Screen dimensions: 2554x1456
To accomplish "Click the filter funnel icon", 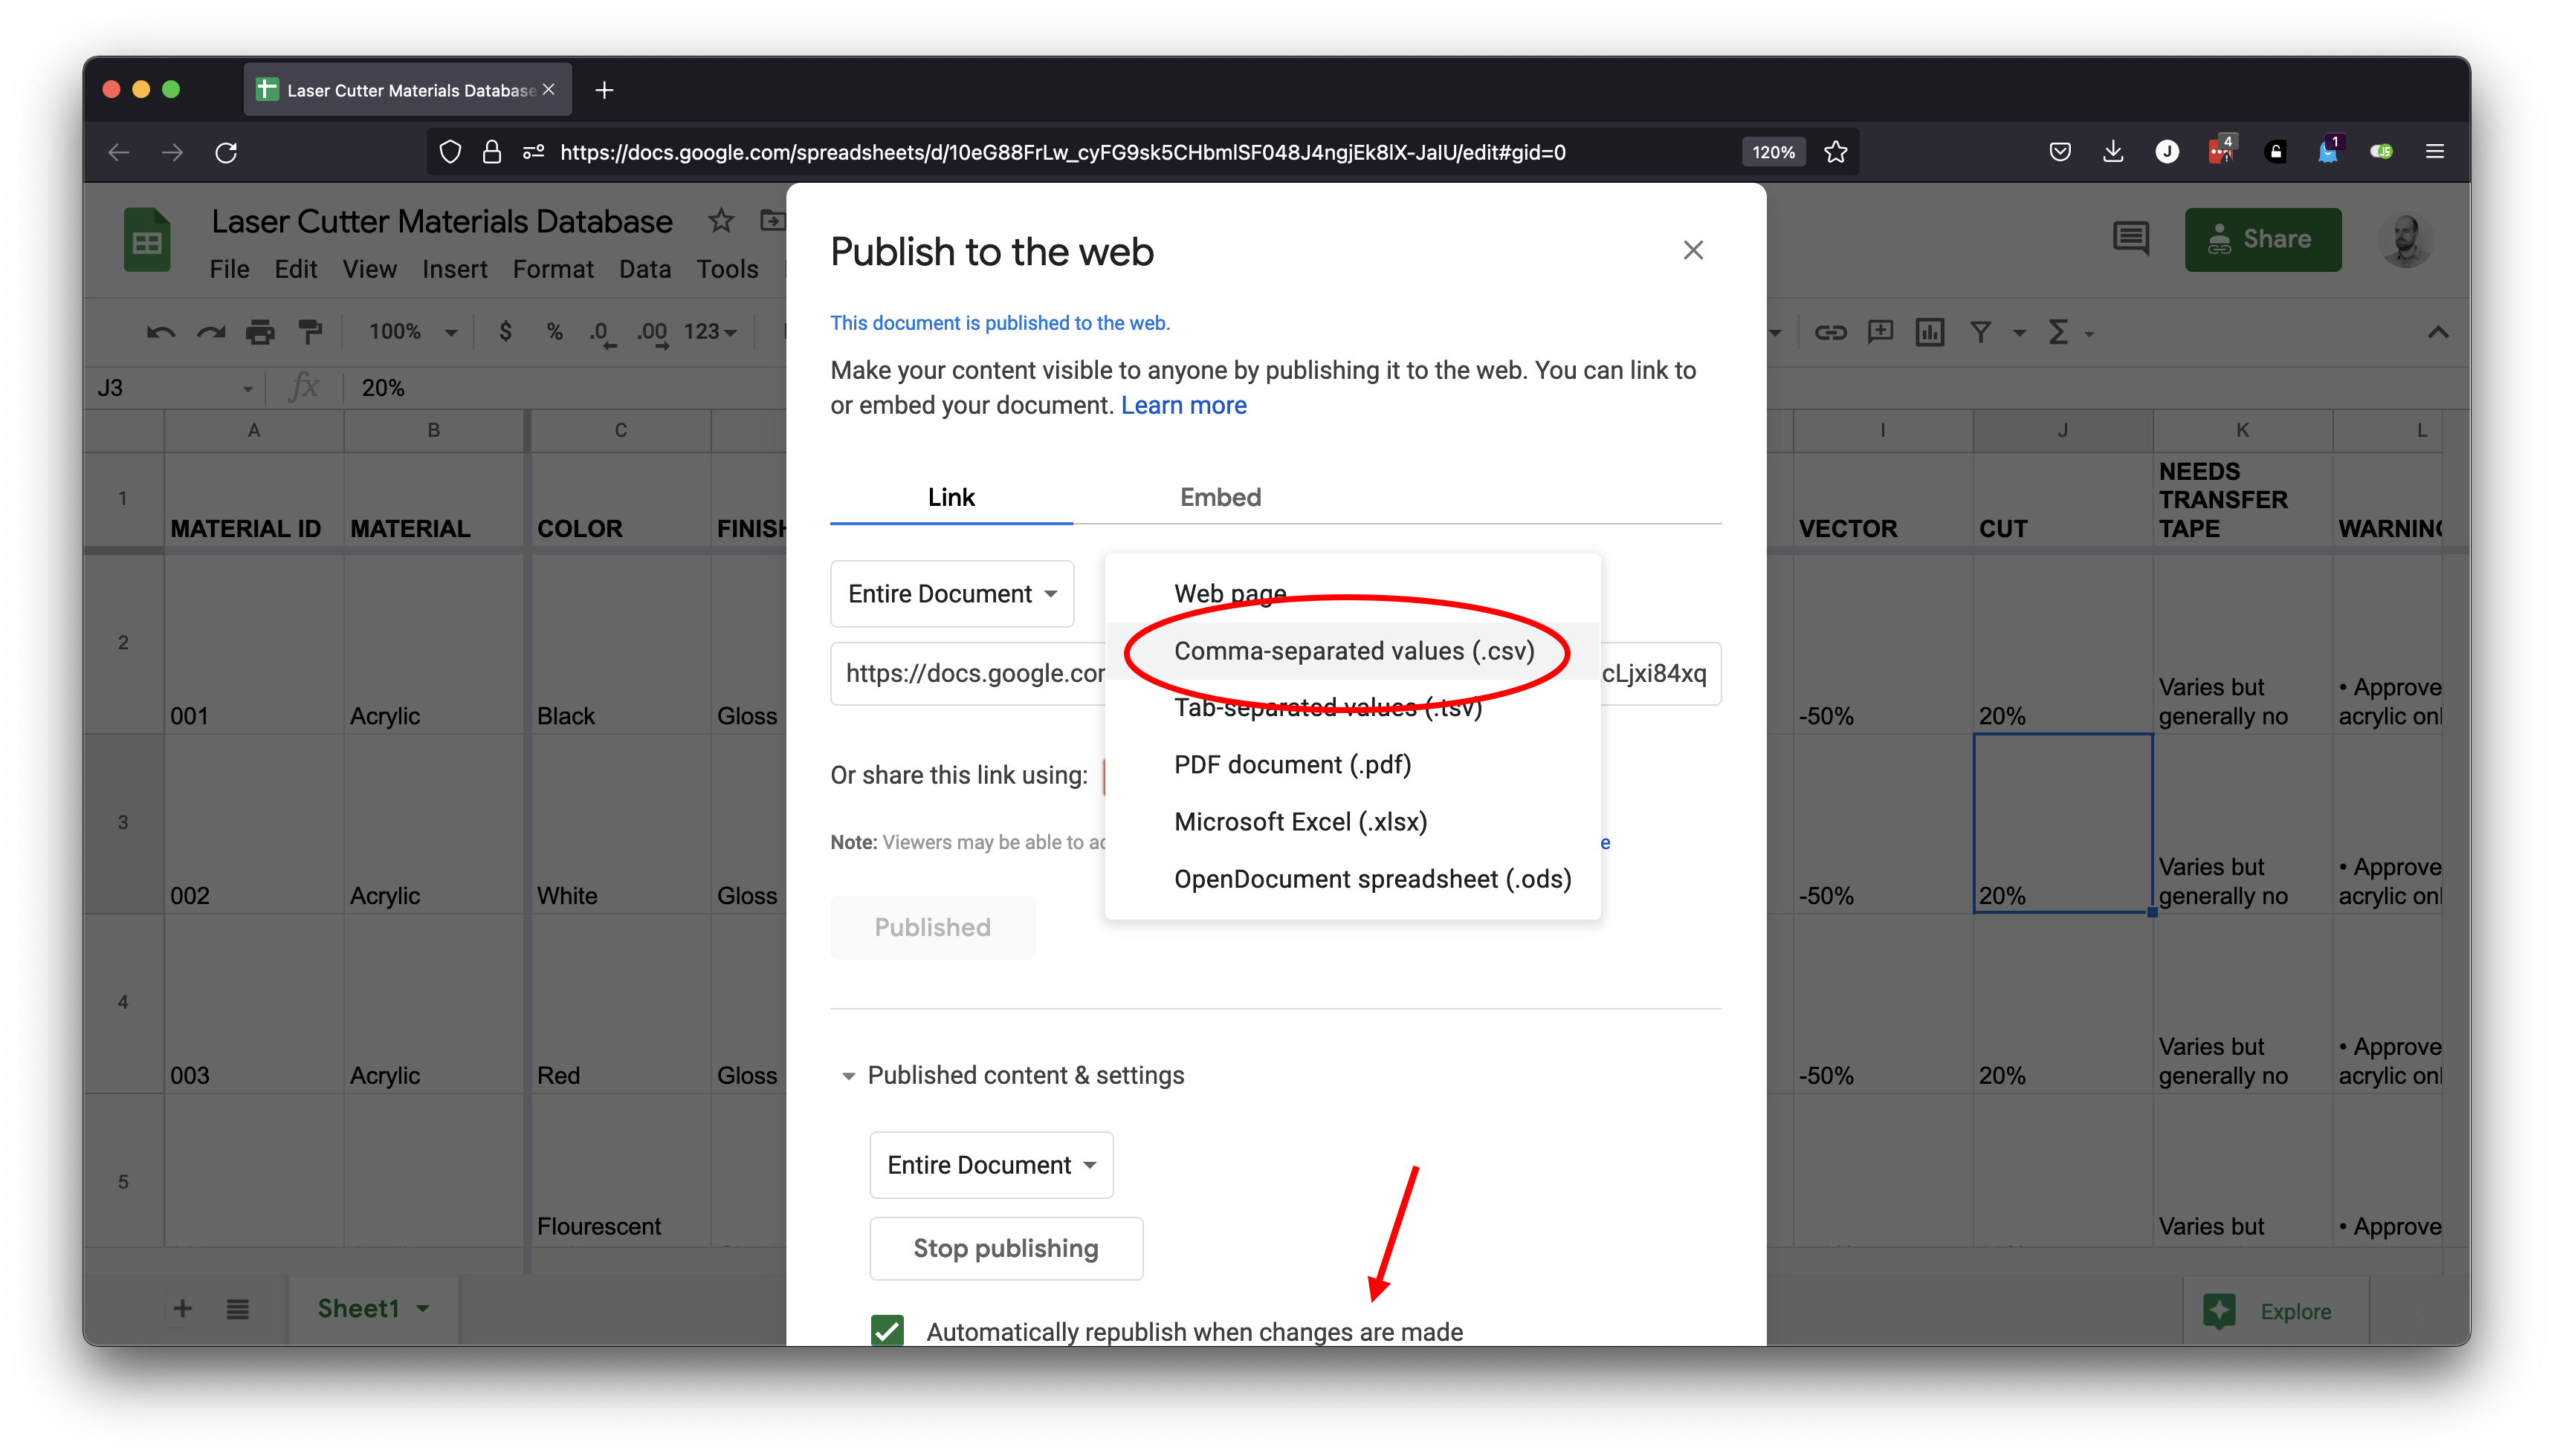I will click(1979, 332).
